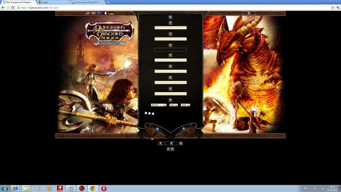Go back with browser back arrow
Image resolution: width=341 pixels, height=192 pixels.
(x=3, y=8)
